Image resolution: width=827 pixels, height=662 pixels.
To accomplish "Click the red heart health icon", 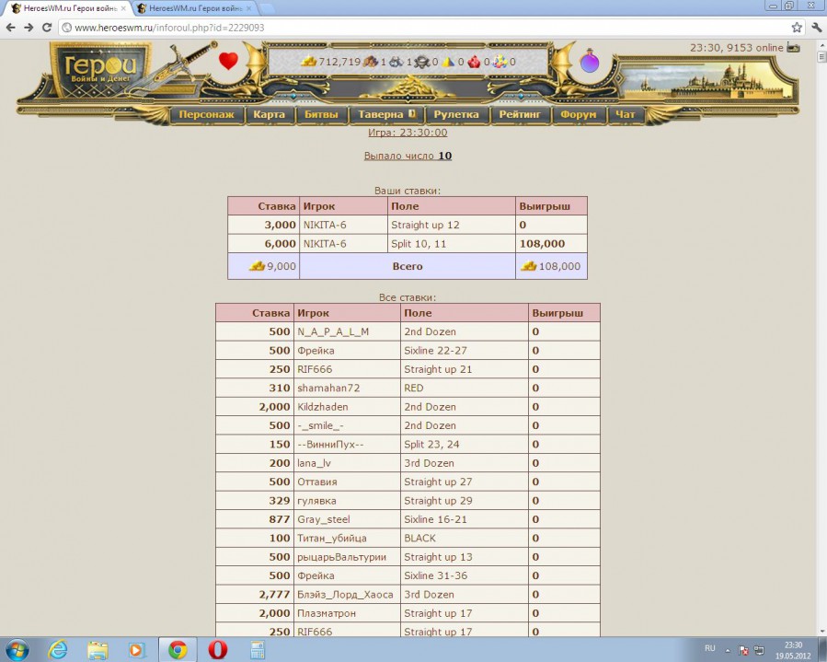I will click(228, 62).
